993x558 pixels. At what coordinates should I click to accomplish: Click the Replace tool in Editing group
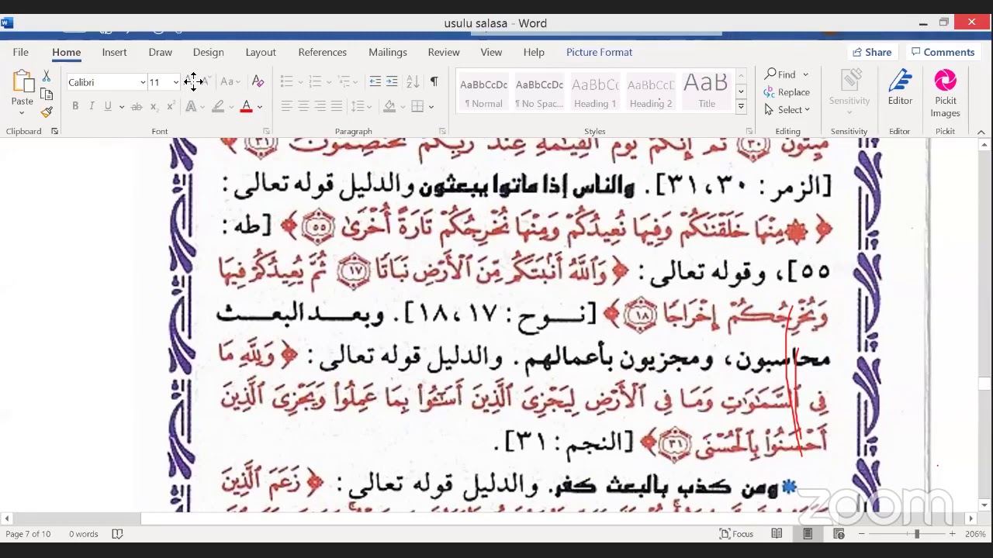coord(787,92)
